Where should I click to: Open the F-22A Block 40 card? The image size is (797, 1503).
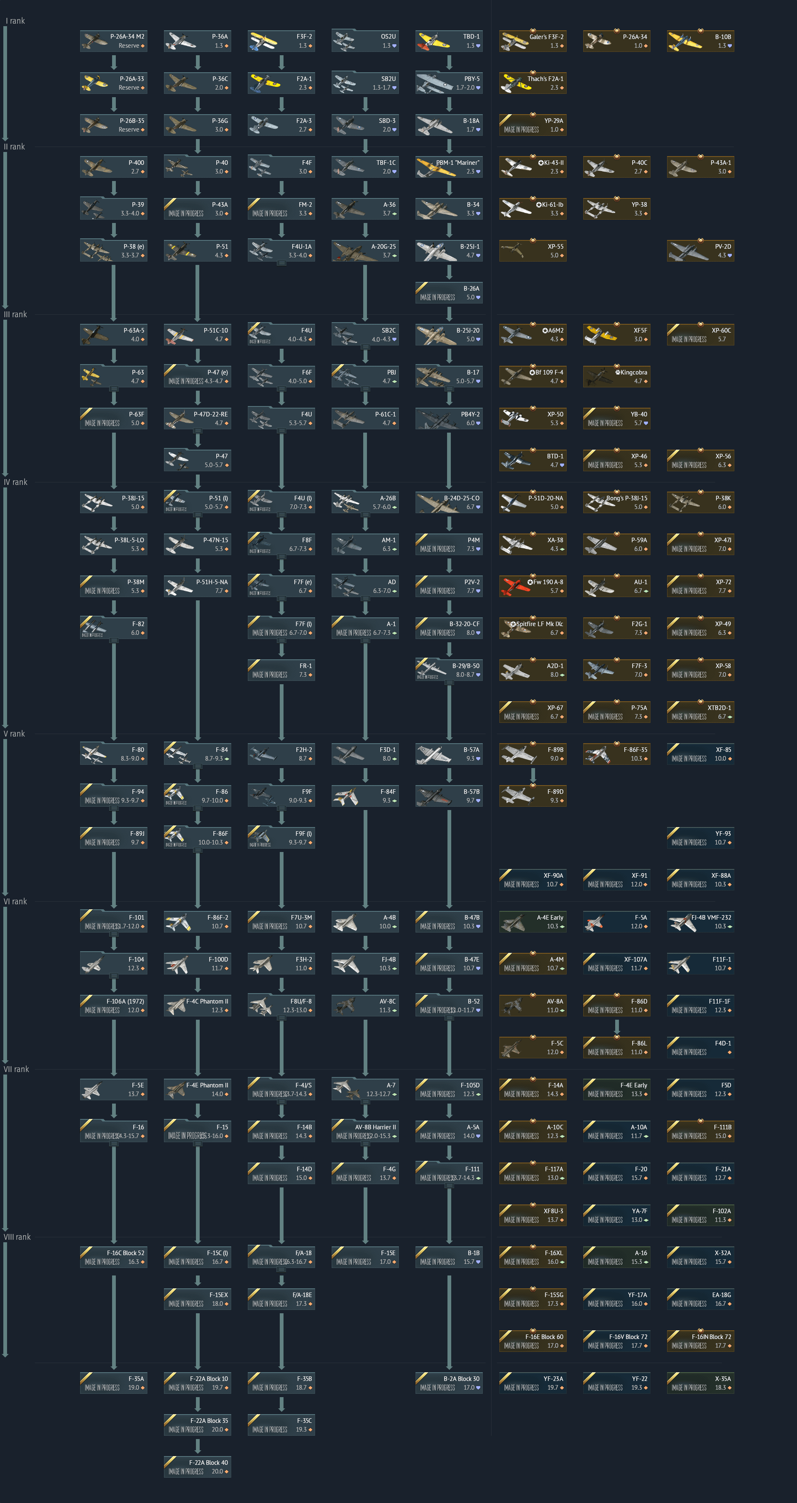coord(197,1467)
